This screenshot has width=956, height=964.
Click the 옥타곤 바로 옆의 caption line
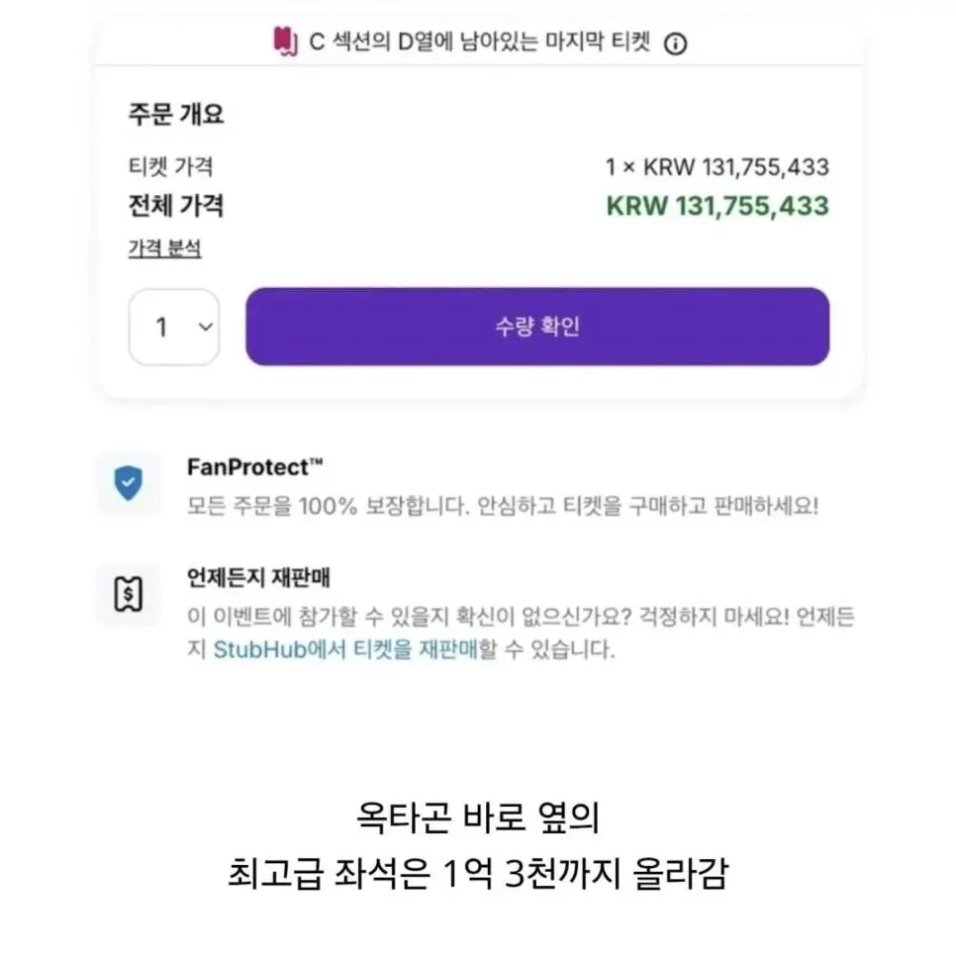[478, 818]
